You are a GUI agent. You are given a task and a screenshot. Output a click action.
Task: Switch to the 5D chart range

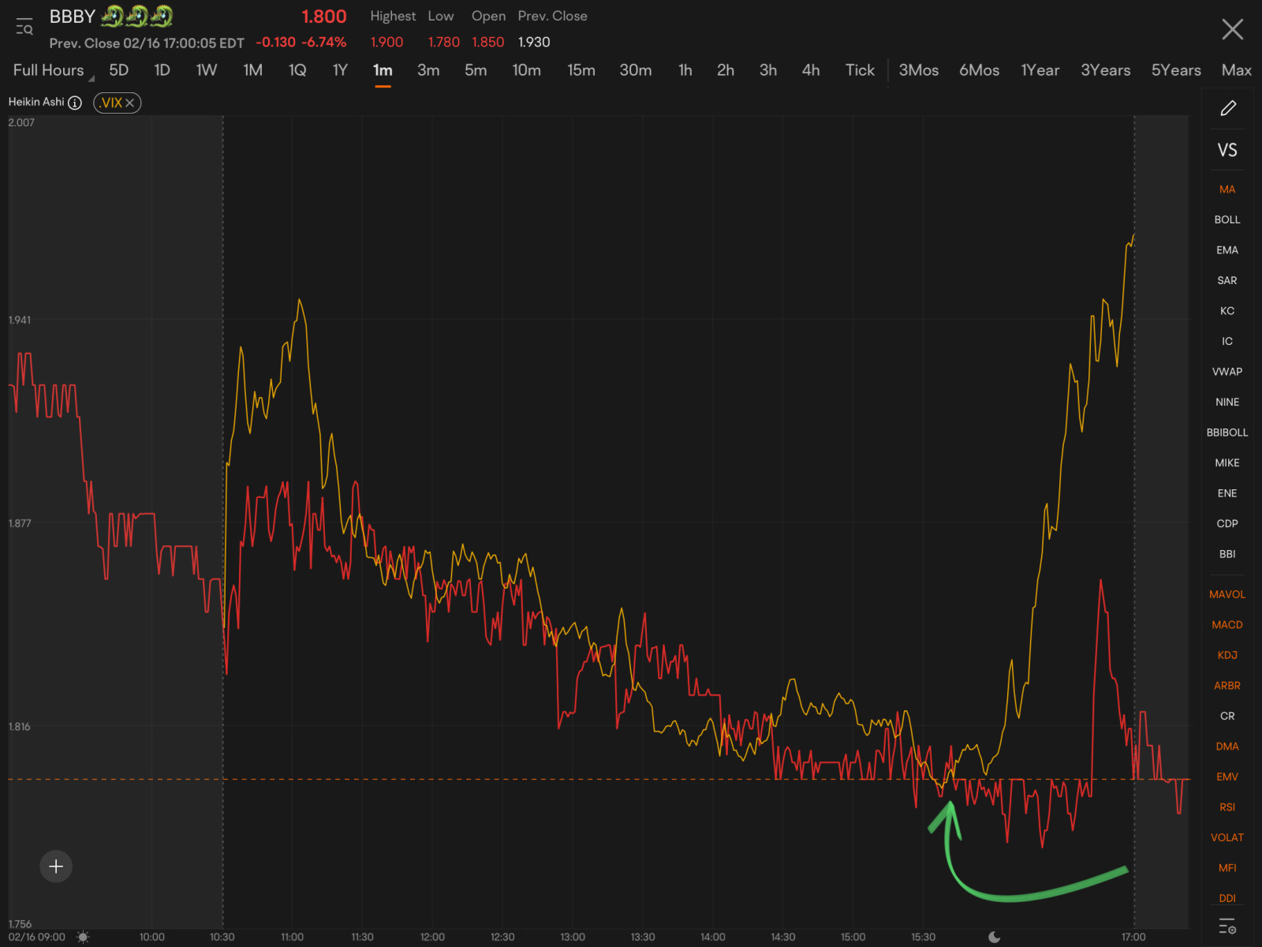tap(118, 70)
